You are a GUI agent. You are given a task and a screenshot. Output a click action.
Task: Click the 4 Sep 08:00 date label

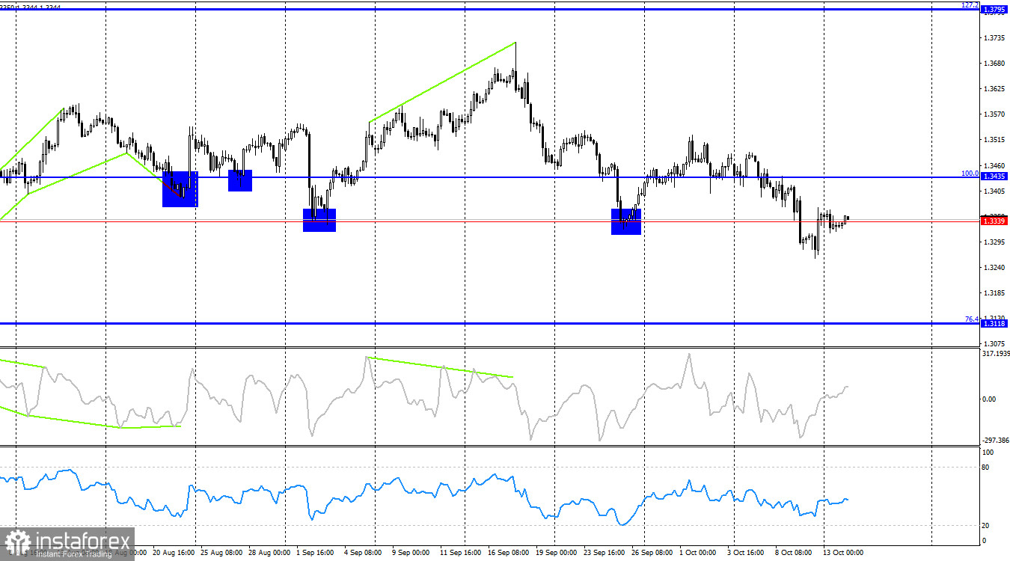364,554
